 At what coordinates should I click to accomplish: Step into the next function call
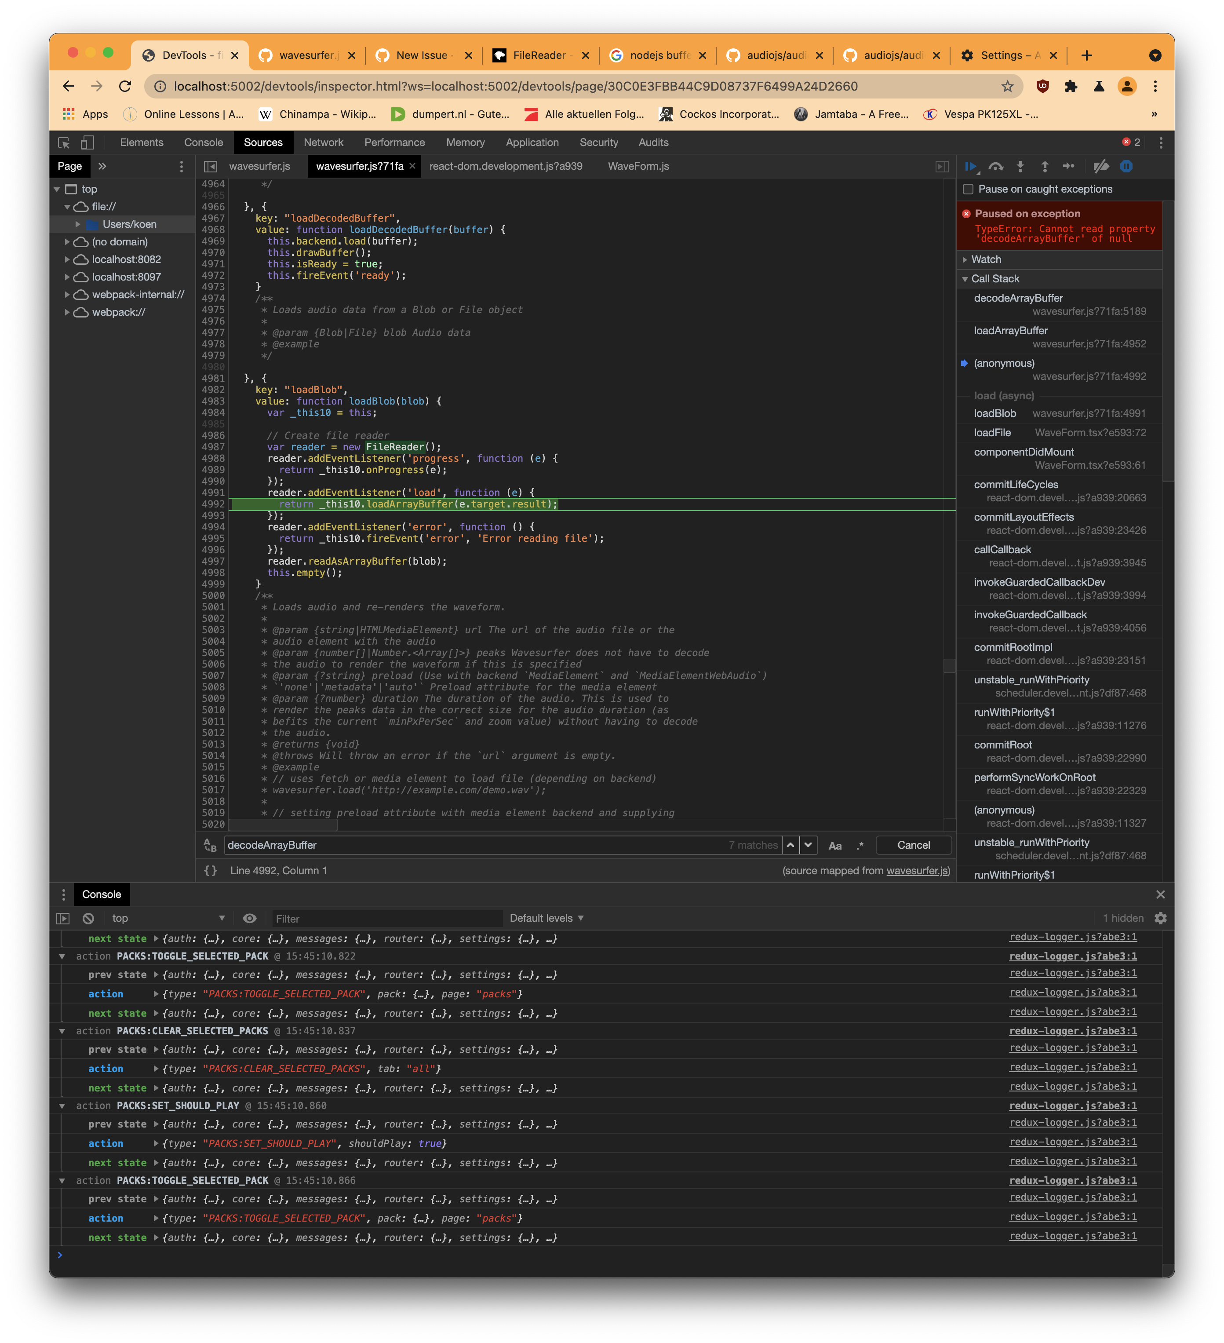[1020, 167]
